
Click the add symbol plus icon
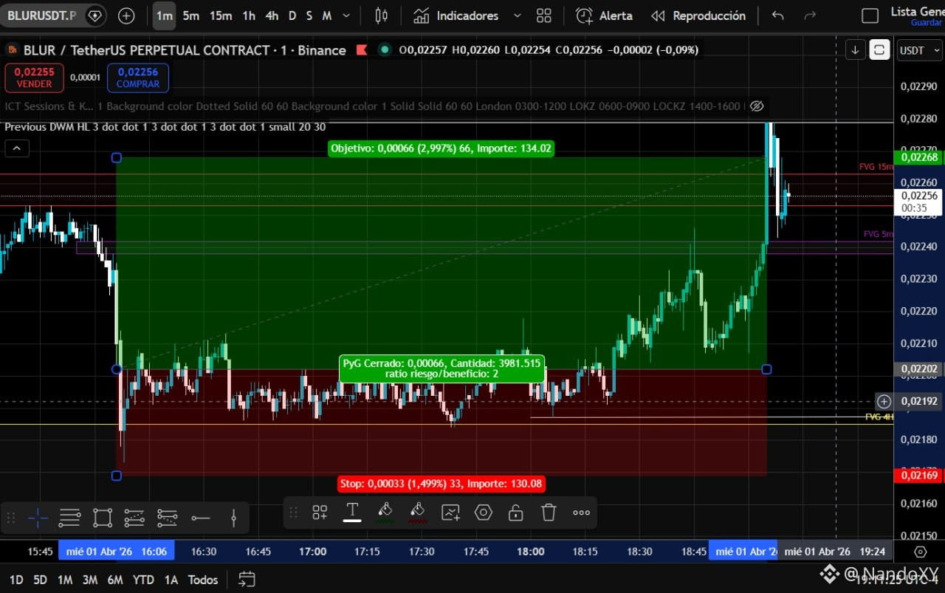[x=126, y=16]
